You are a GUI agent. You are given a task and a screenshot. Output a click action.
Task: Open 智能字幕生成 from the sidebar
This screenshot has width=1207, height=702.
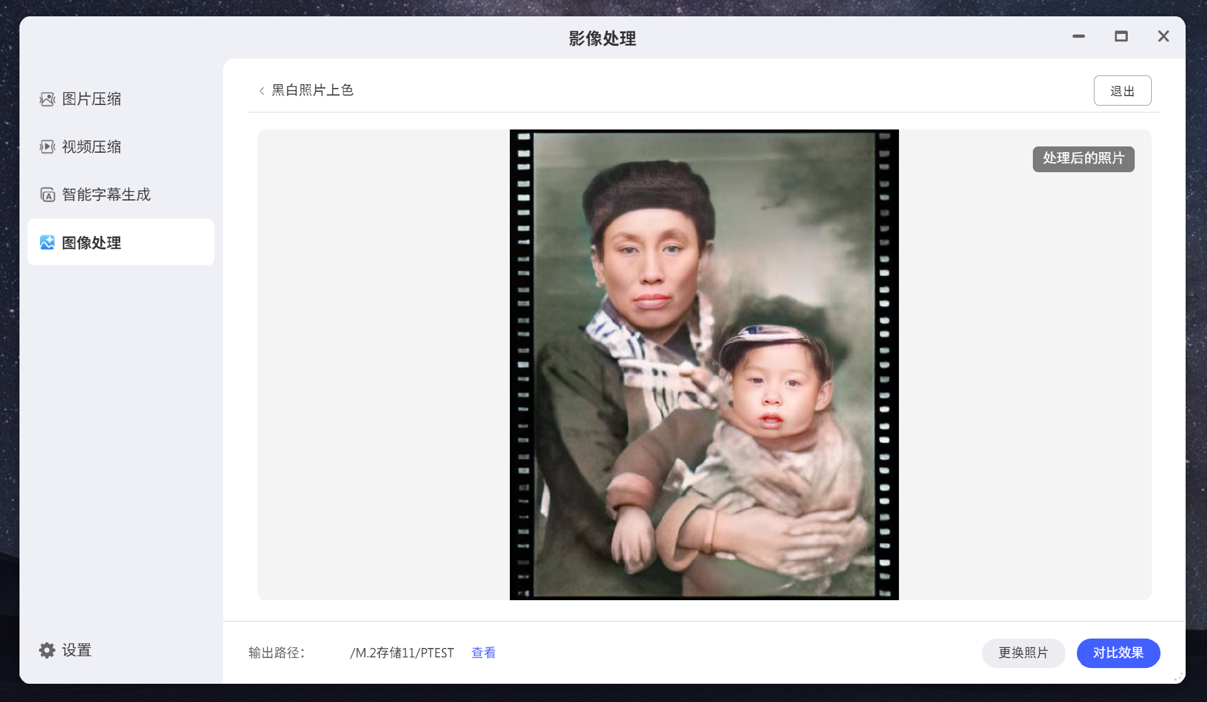[x=121, y=195]
